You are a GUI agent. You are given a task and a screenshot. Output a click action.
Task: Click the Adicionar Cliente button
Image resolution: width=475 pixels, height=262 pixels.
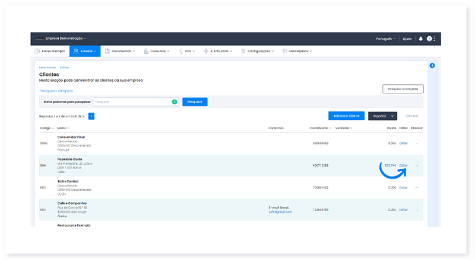click(346, 116)
